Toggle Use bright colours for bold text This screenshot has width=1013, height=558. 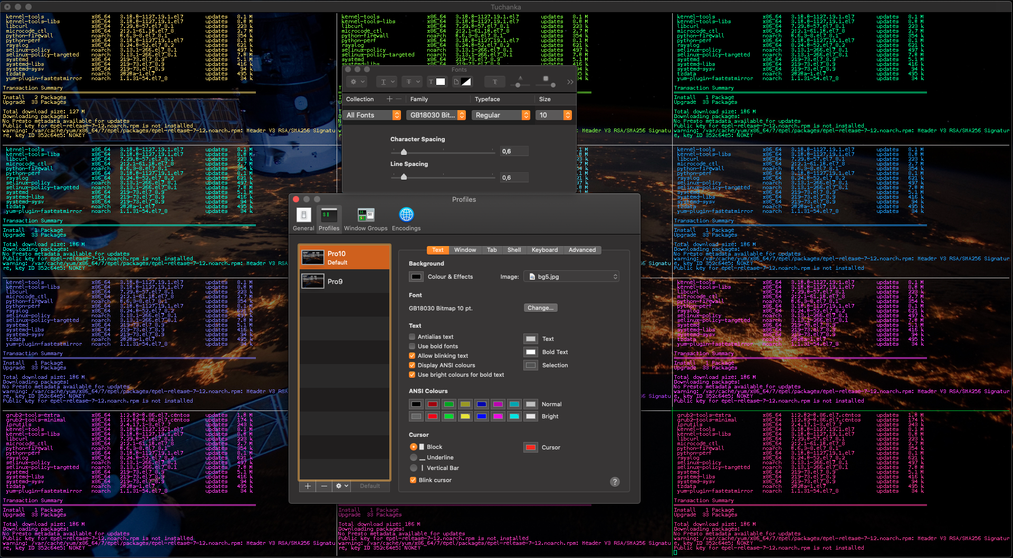click(412, 375)
